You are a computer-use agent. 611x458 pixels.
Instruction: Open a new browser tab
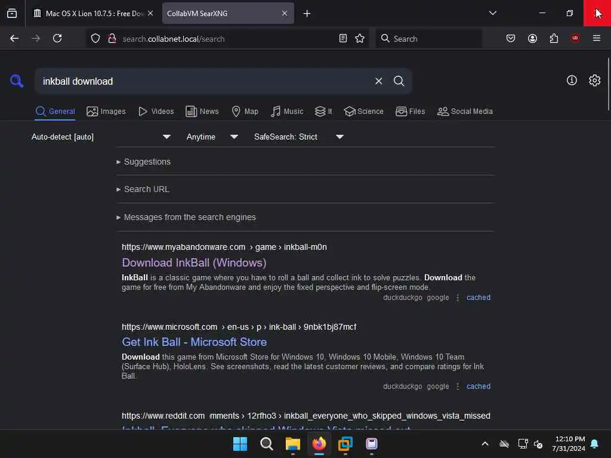(307, 14)
